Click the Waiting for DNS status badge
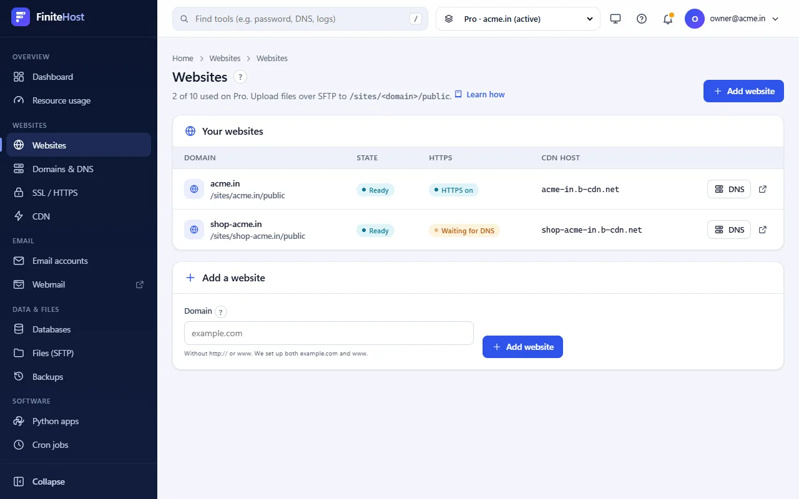The width and height of the screenshot is (799, 499). [x=464, y=231]
